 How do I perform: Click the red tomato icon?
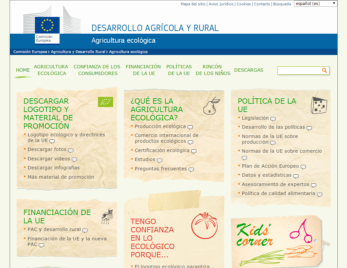(x=204, y=226)
